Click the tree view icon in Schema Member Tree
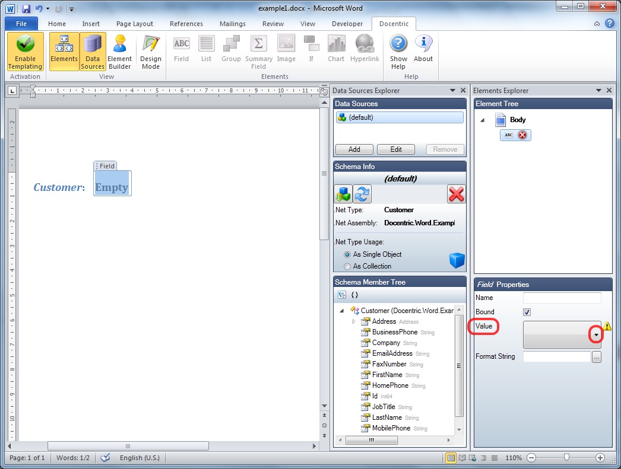The image size is (621, 469). 342,295
